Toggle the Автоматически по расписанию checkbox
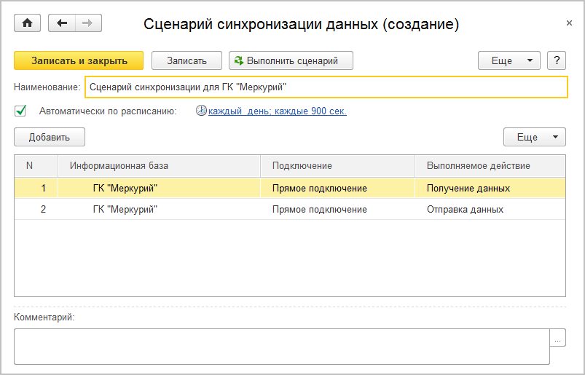 coord(20,111)
